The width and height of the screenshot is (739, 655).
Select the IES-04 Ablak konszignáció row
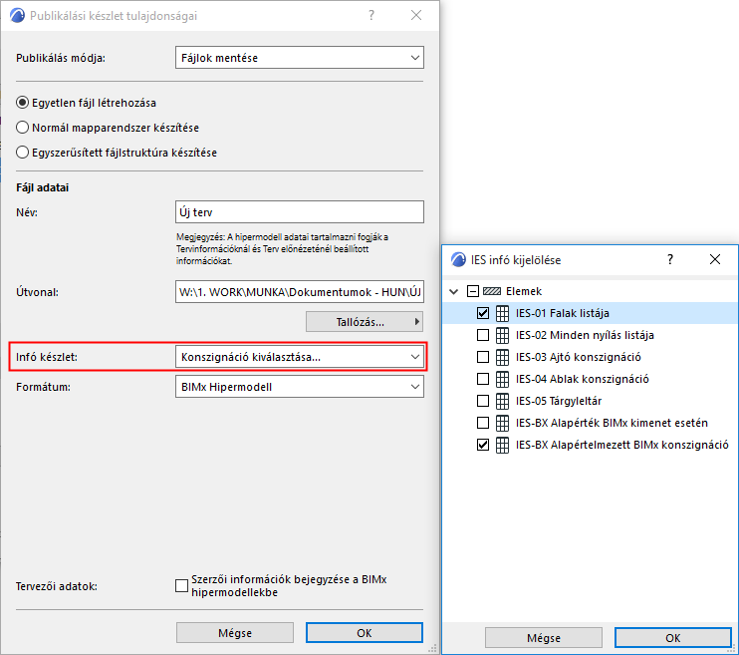coord(590,379)
